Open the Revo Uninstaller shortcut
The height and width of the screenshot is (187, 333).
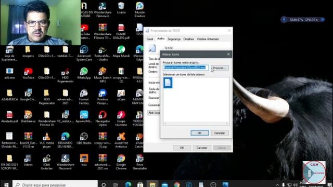(x=140, y=162)
